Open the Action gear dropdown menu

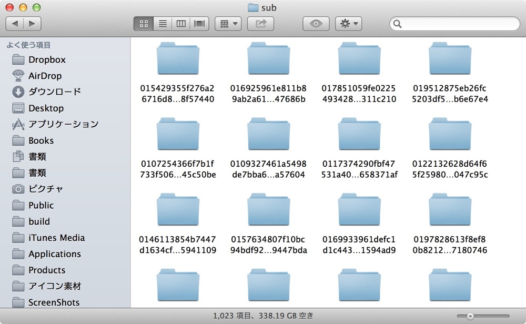point(349,24)
